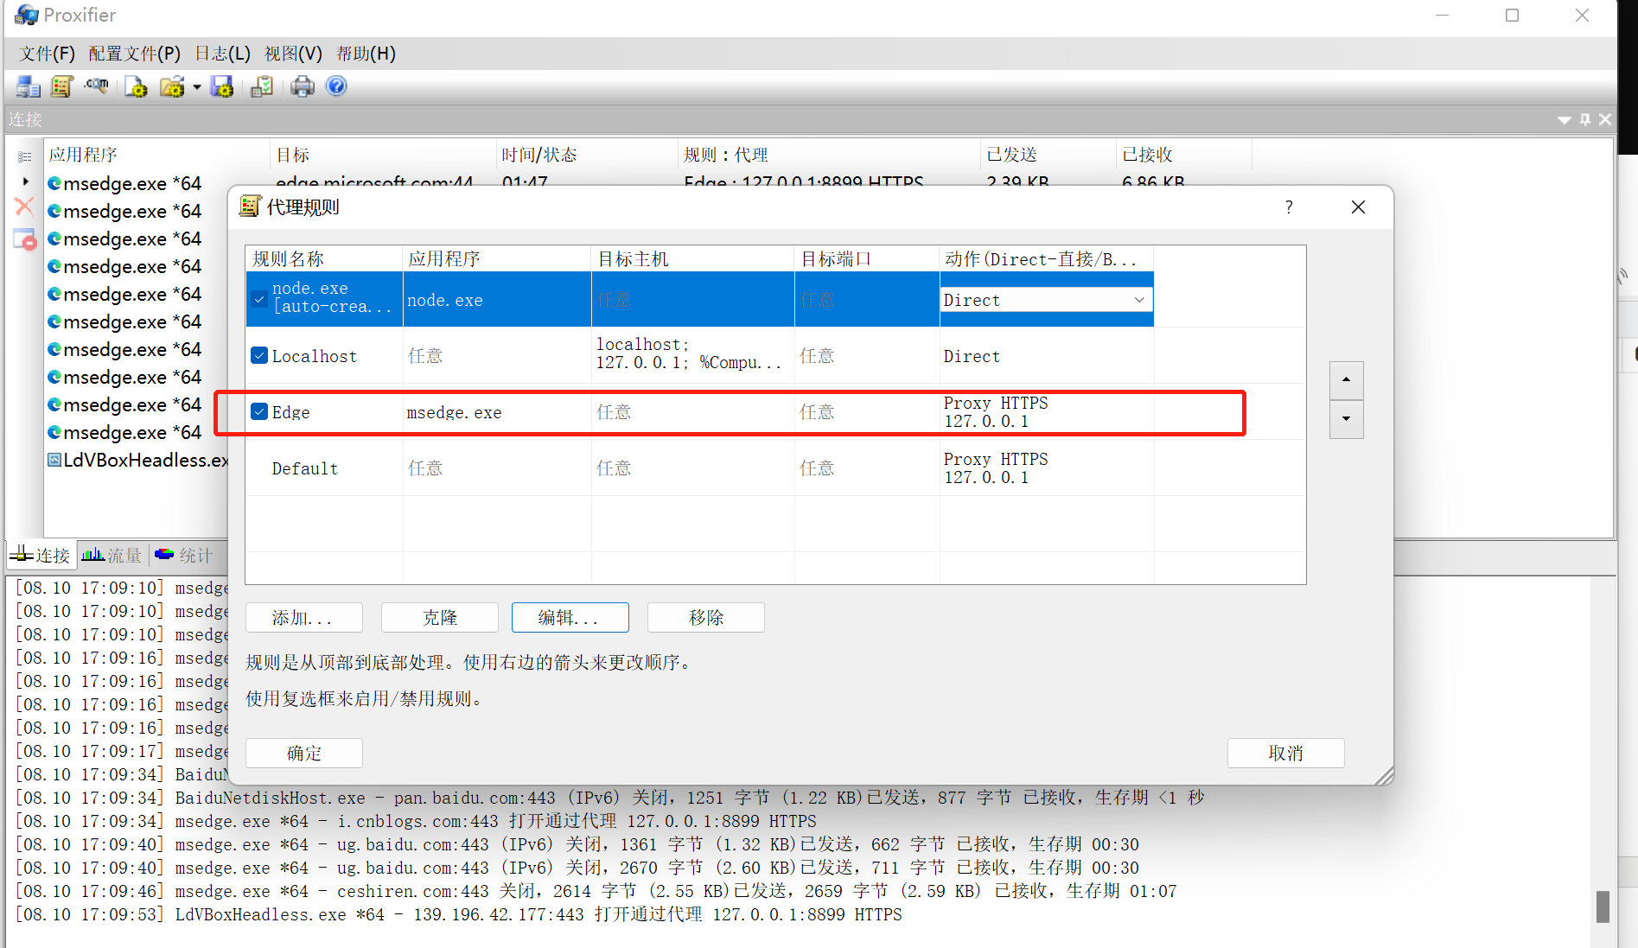Click the printer icon in toolbar

click(303, 86)
